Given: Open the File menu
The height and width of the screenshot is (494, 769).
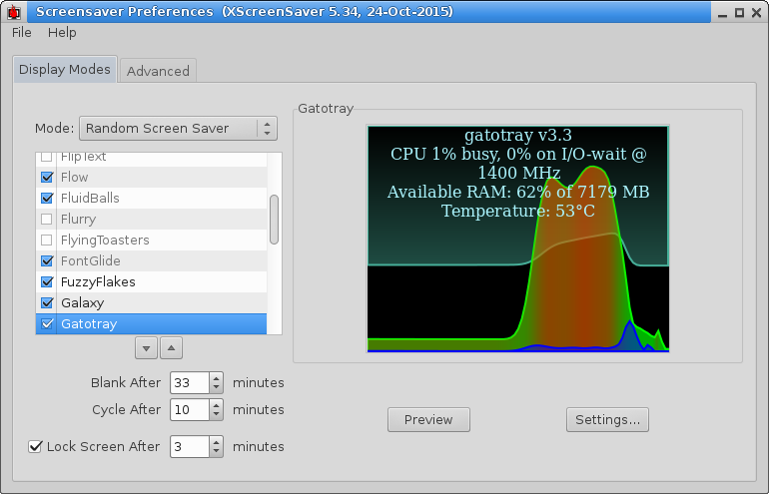Looking at the screenshot, I should coord(22,32).
